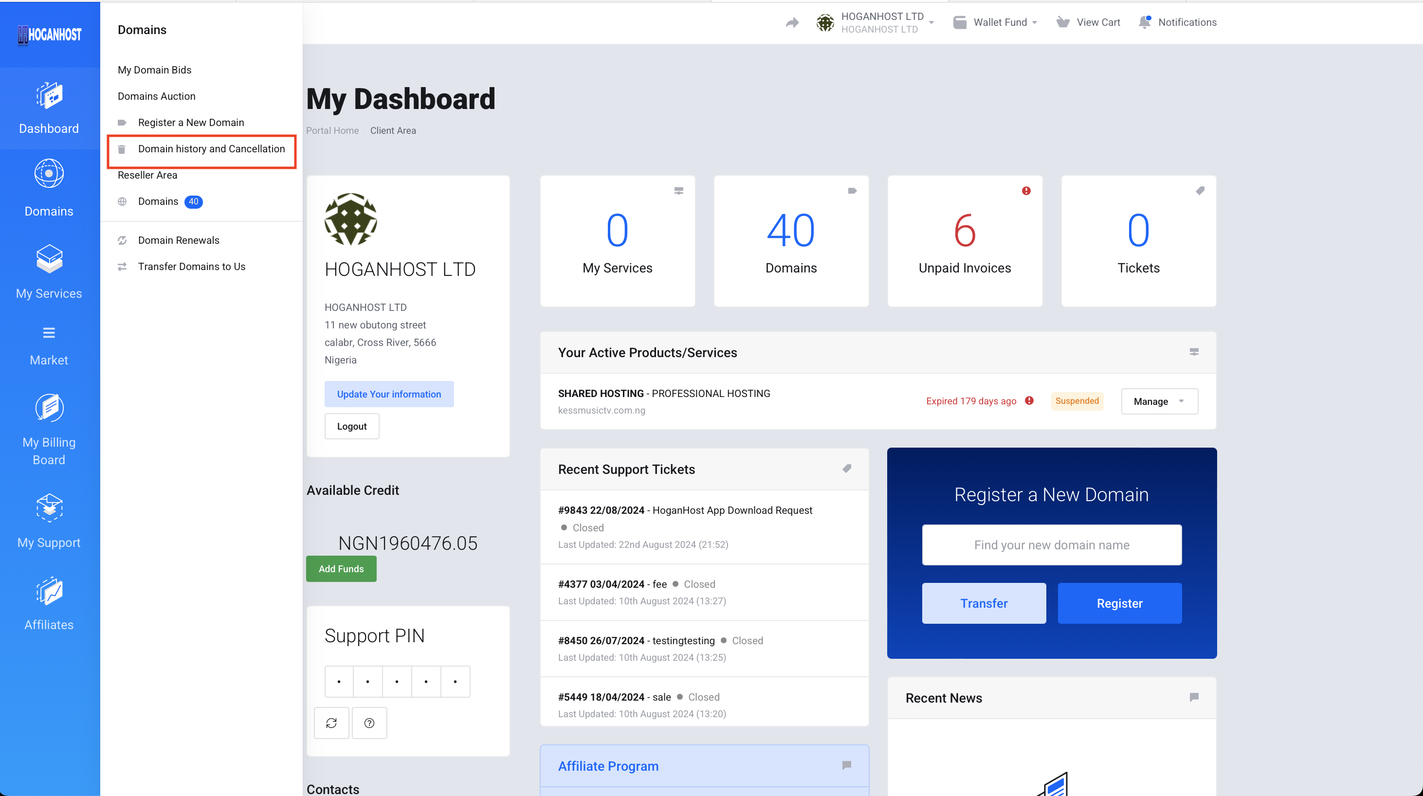Click the Wallet Fund wallet icon
This screenshot has height=796, width=1423.
click(960, 22)
